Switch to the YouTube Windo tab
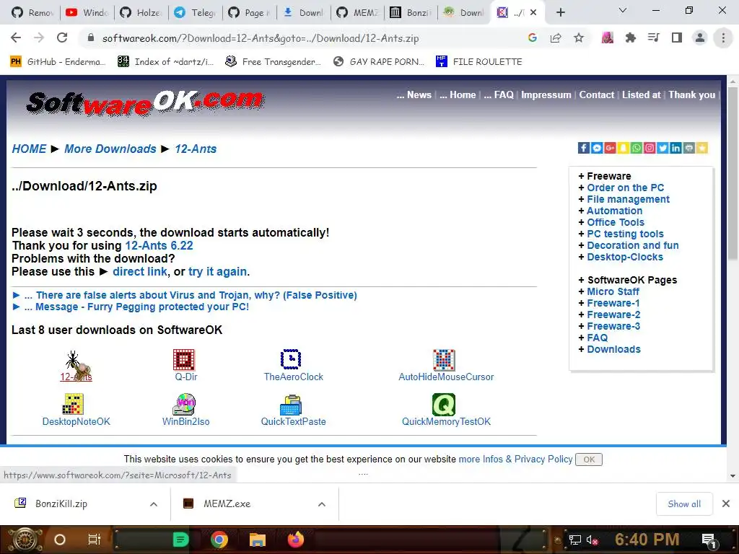Image resolution: width=739 pixels, height=554 pixels. (87, 13)
